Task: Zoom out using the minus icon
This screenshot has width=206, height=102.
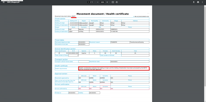Action: pos(98,2)
